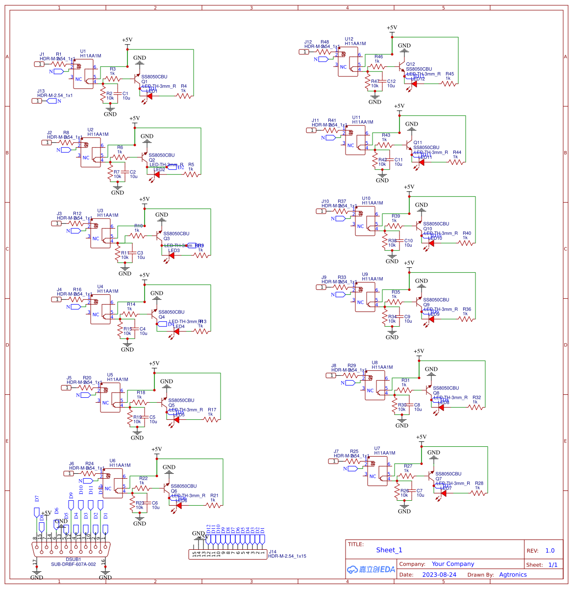Screen dimensions: 573x589
Task: Click diode D7 symbol above DSUB1
Action: pyautogui.click(x=37, y=512)
